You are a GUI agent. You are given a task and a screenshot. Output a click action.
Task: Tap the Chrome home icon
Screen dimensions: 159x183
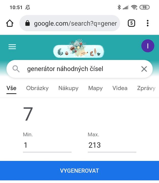click(10, 23)
